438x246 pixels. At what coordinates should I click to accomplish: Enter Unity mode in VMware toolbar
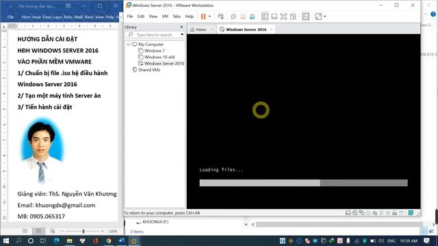293,16
